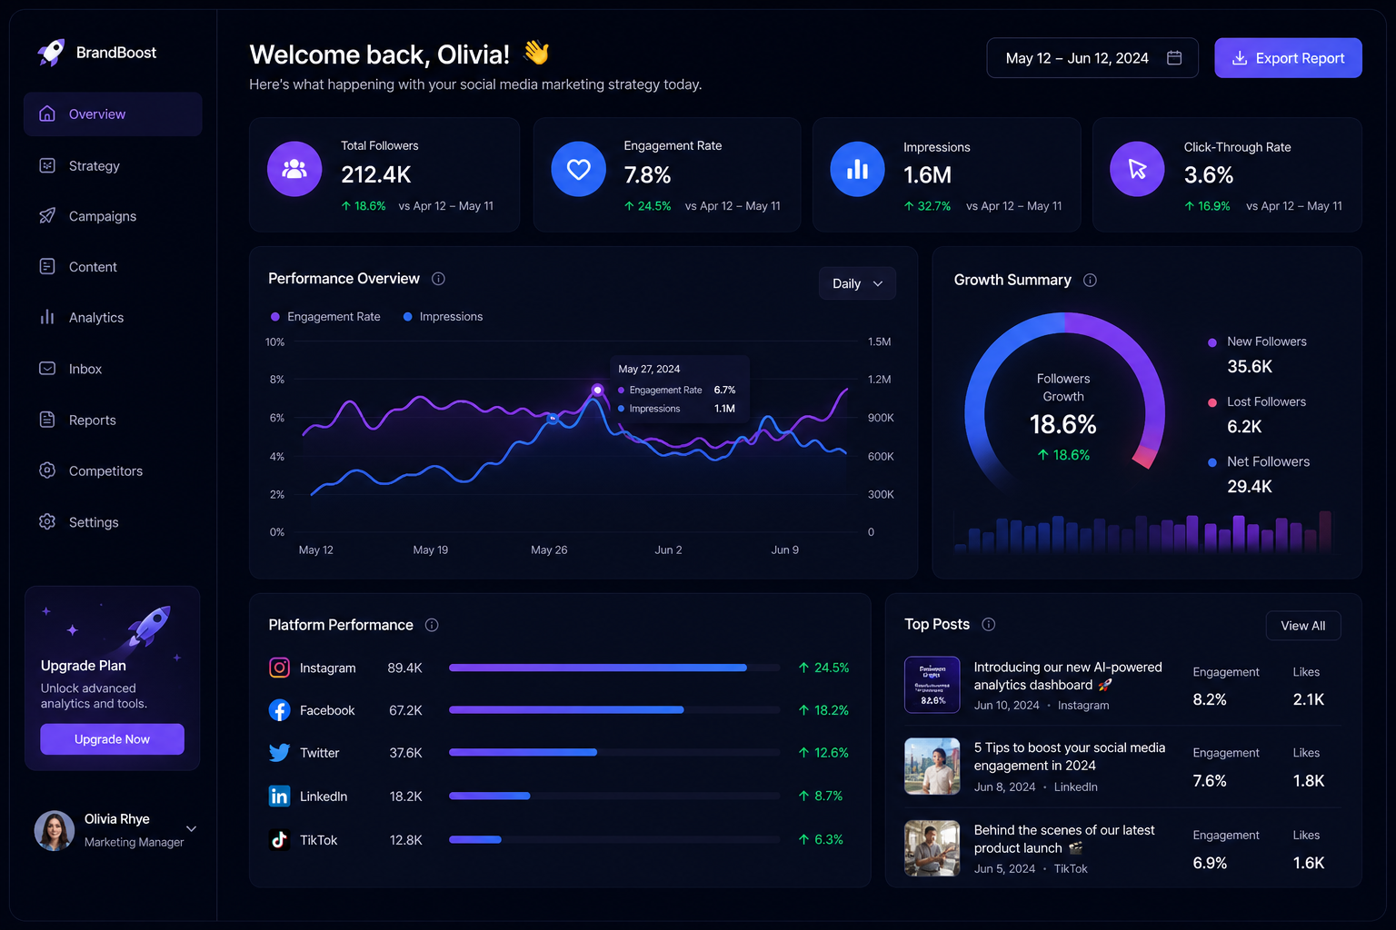
Task: Toggle the Lost Followers legend dot
Action: [x=1212, y=402]
